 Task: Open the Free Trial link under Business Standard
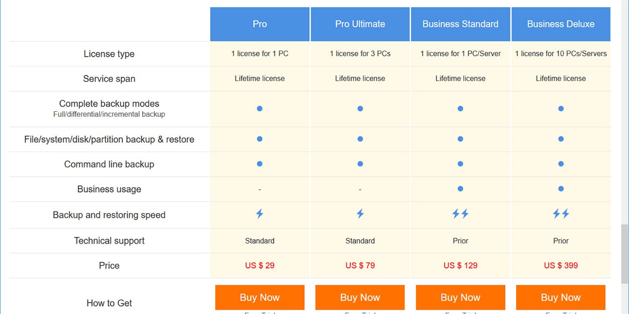tap(460, 312)
